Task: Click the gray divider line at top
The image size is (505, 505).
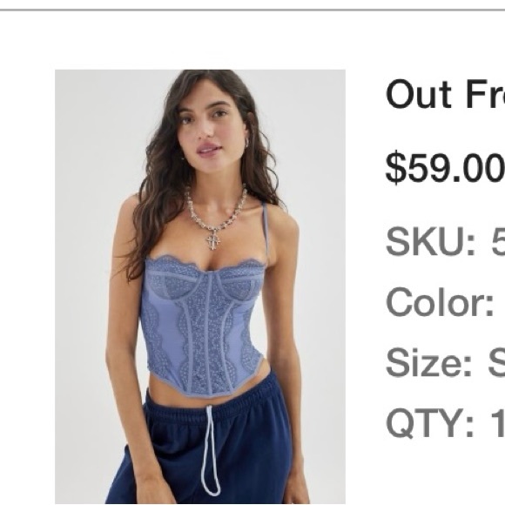Action: point(252,10)
